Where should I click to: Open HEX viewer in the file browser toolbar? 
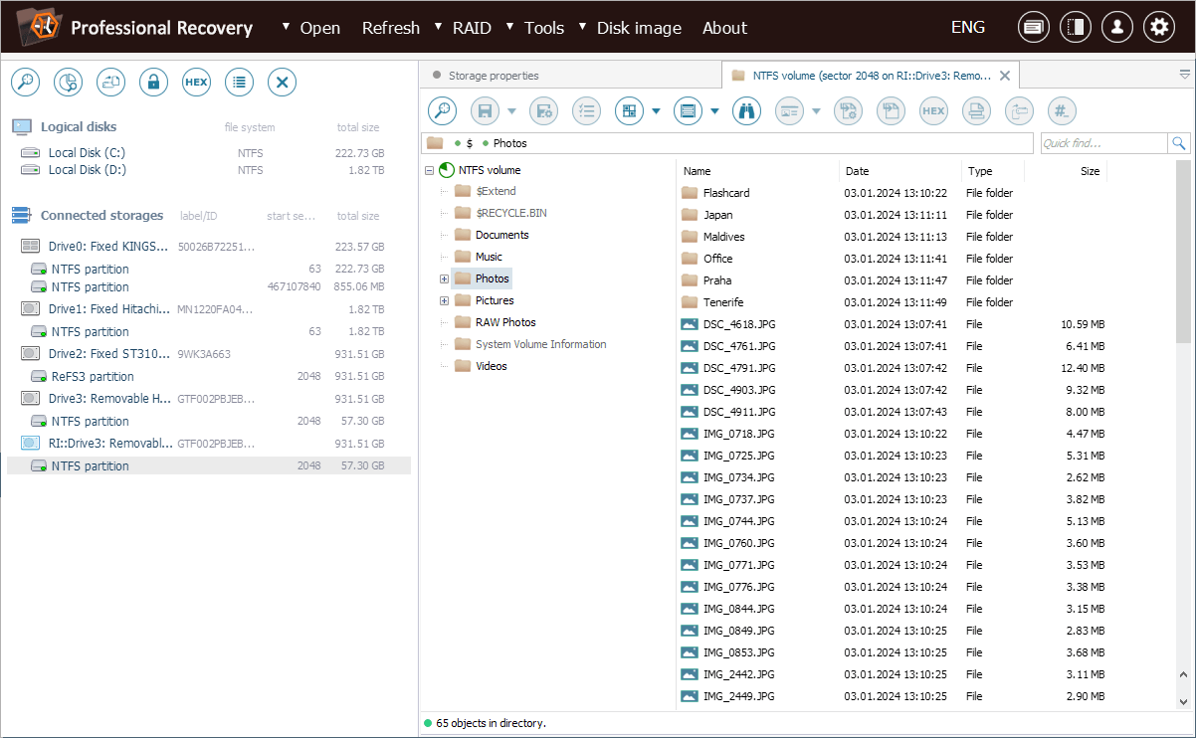click(x=933, y=111)
